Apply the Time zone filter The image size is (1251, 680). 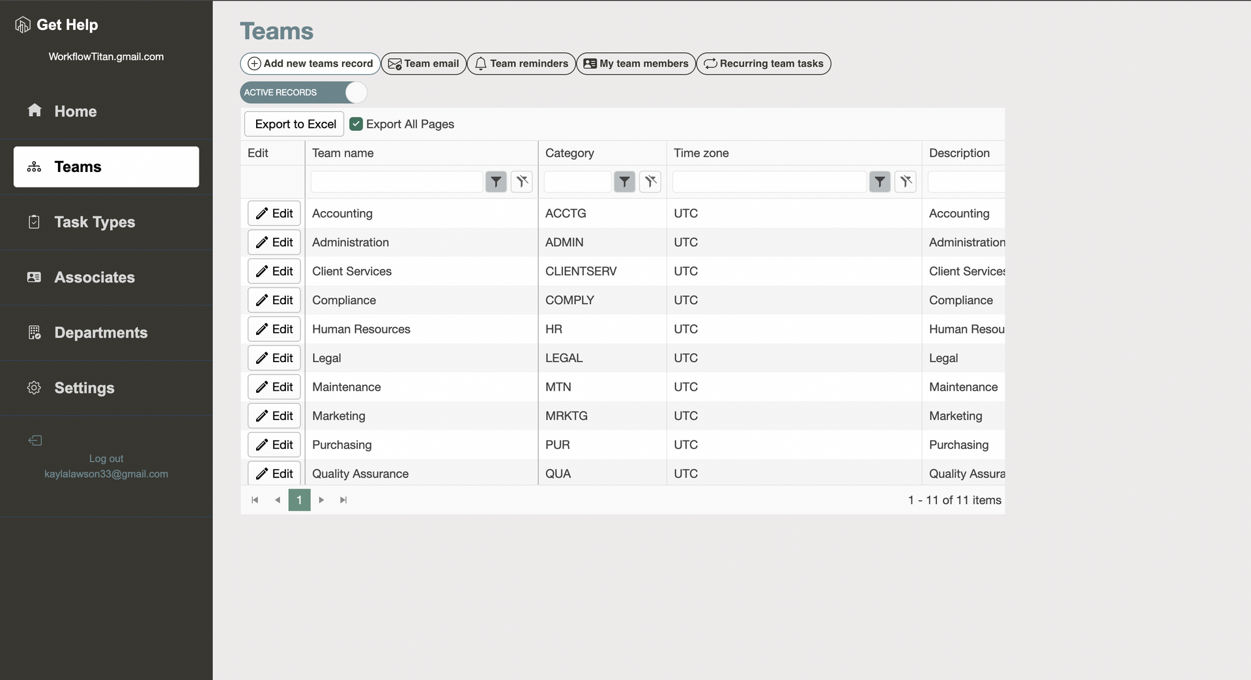point(880,182)
